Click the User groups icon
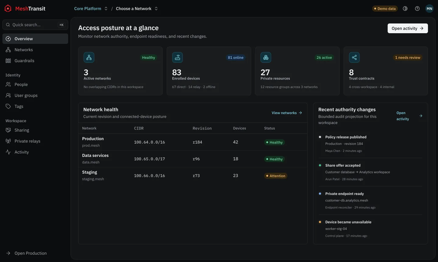 click(8, 95)
